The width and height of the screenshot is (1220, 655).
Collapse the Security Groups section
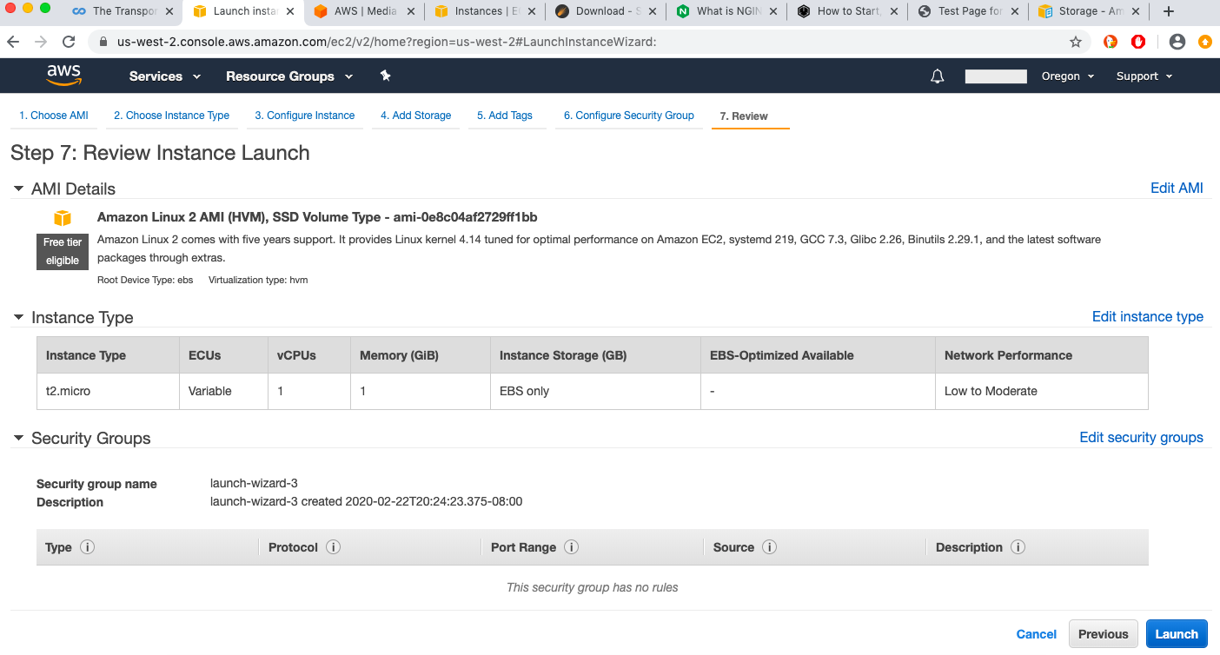point(18,438)
